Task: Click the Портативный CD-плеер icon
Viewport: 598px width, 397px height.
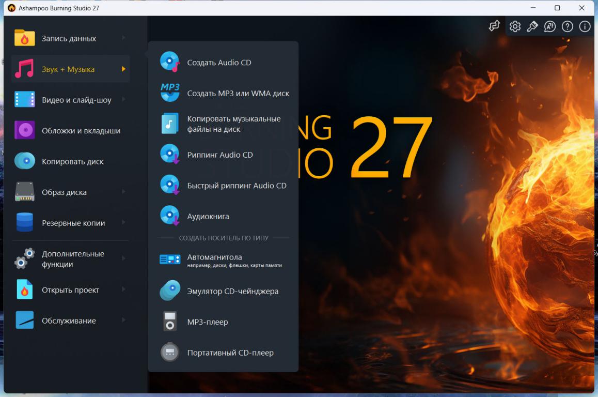Action: click(170, 353)
